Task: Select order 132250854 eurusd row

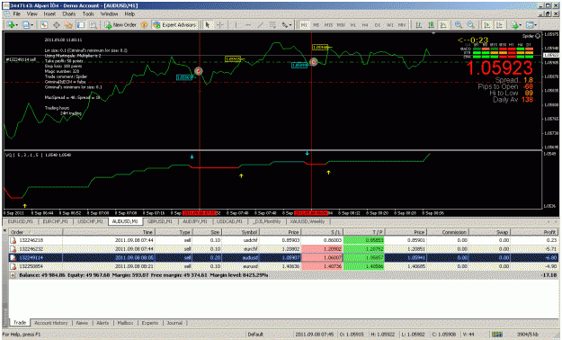Action: pos(283,266)
